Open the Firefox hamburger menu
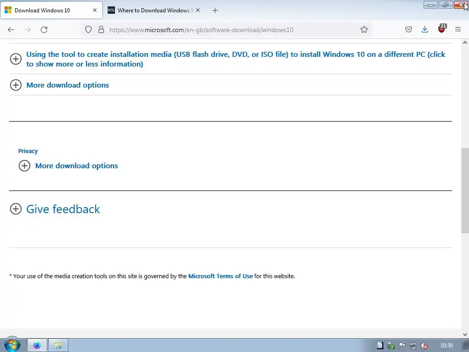The image size is (469, 352). [x=458, y=29]
